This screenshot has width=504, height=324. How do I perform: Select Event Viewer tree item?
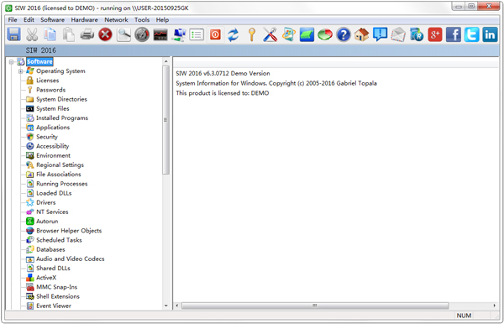[x=54, y=306]
